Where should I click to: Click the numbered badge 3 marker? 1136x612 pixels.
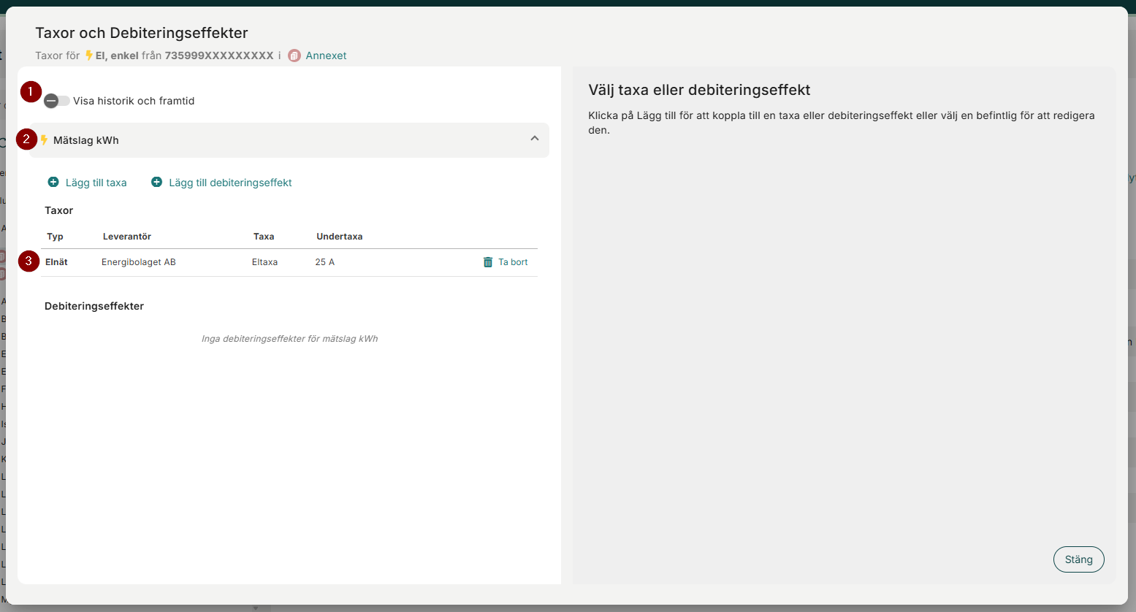[29, 261]
